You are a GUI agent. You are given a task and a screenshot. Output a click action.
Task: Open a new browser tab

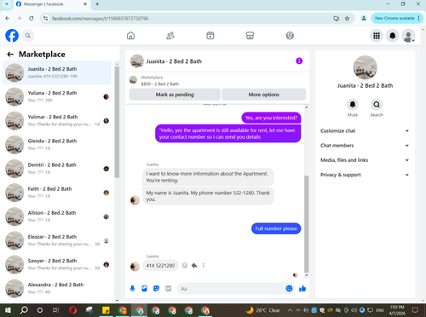point(97,4)
